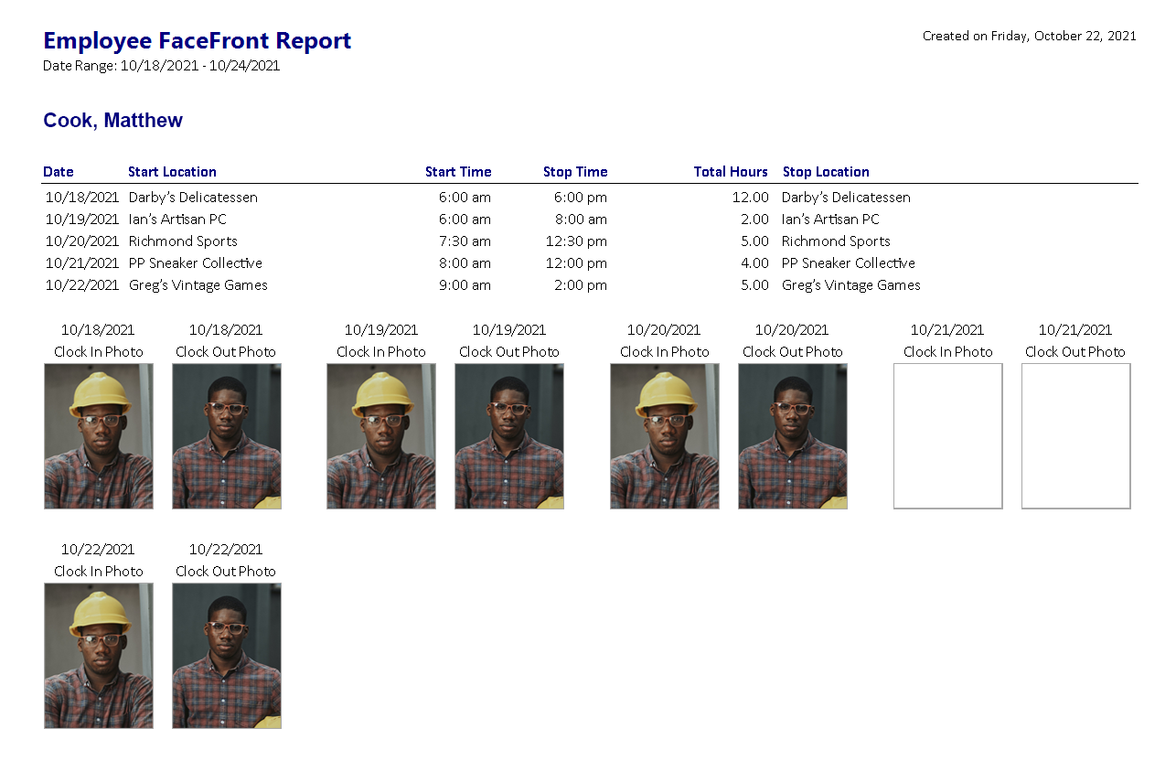The height and width of the screenshot is (782, 1176).
Task: Click the empty 10/21/2021 Clock In photo box
Action: click(947, 435)
